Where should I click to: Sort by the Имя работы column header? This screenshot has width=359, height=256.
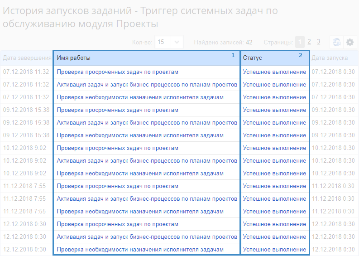[74, 58]
